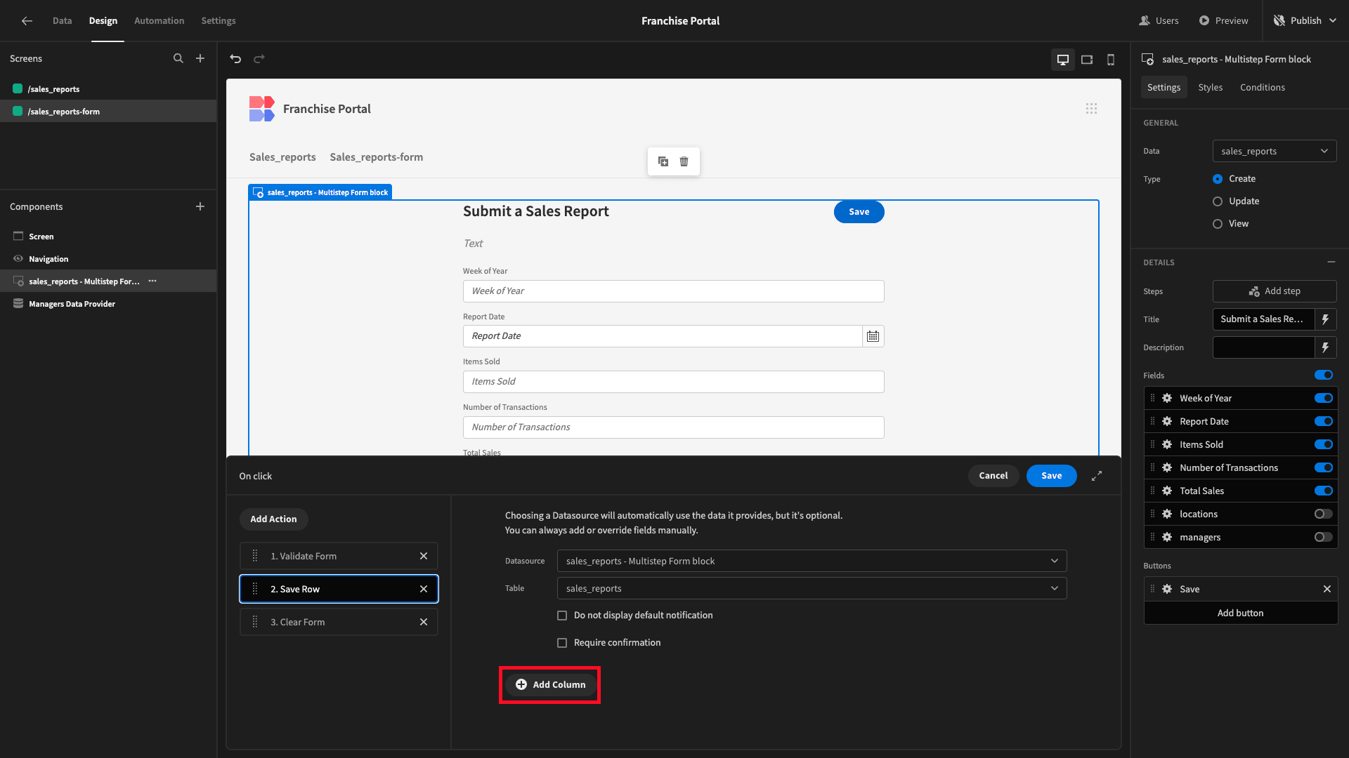The height and width of the screenshot is (758, 1349).
Task: Click the Add Column button
Action: (550, 685)
